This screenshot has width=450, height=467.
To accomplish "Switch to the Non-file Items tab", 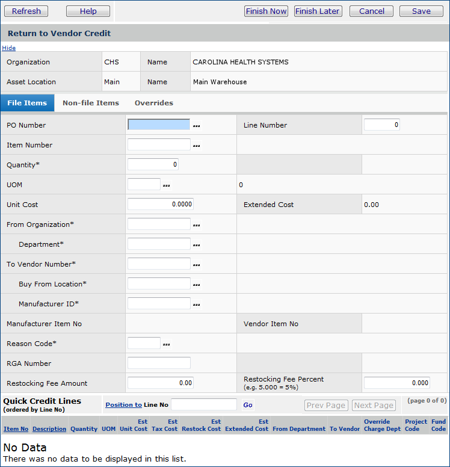I will 91,103.
